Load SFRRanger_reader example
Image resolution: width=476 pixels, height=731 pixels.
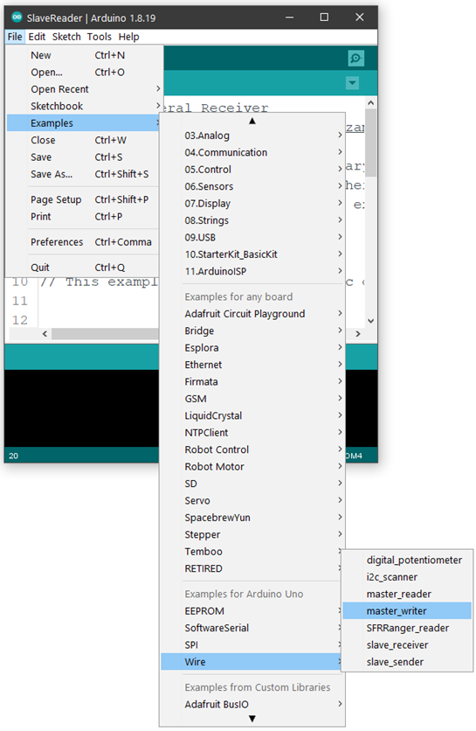click(x=407, y=629)
